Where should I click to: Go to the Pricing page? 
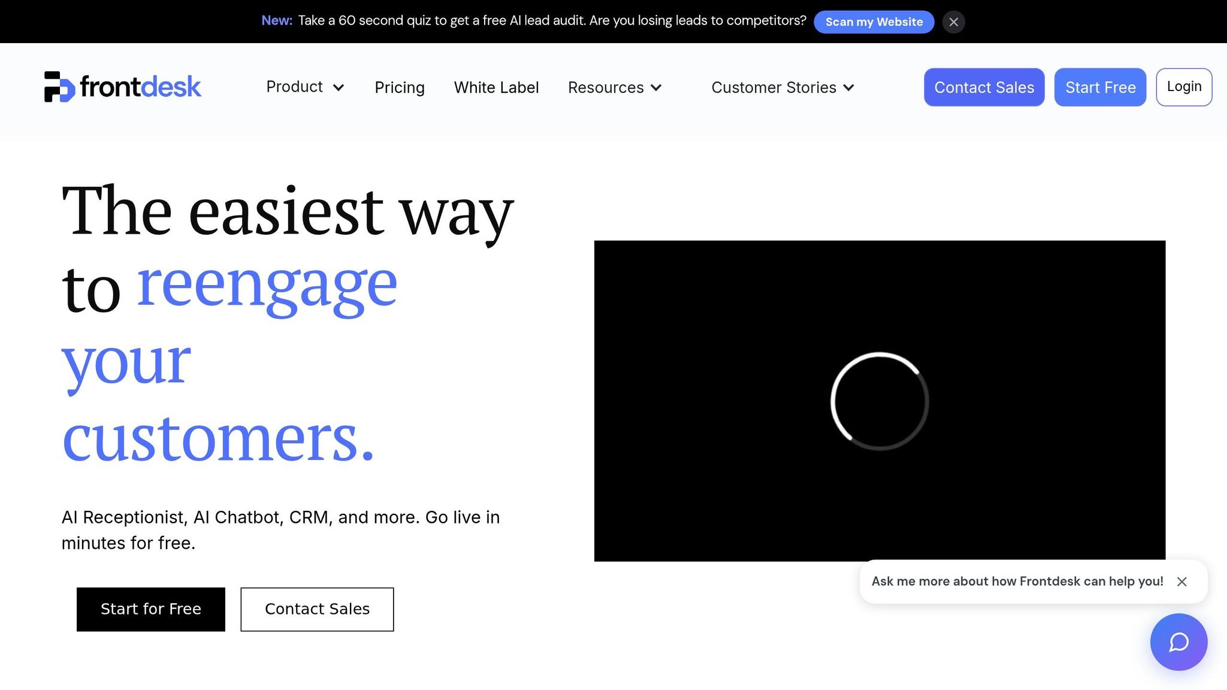pos(399,87)
